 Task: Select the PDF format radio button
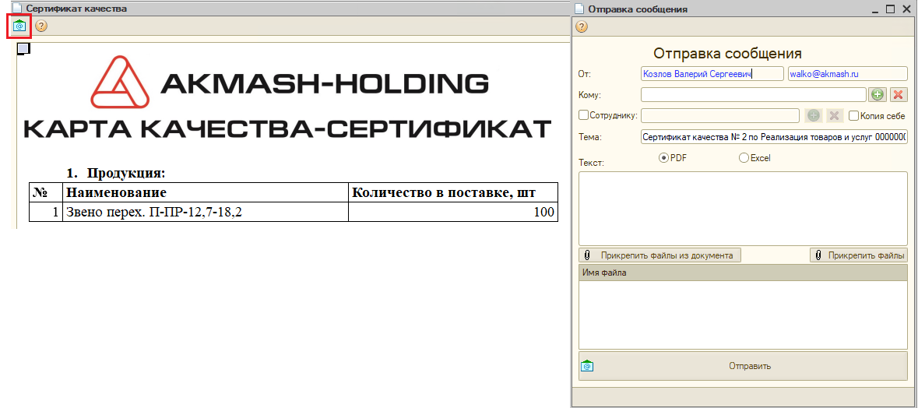pyautogui.click(x=663, y=157)
